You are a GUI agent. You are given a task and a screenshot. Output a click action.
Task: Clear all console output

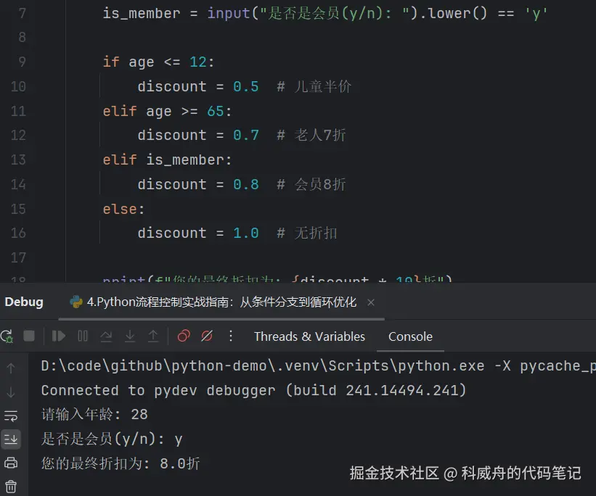(11, 486)
